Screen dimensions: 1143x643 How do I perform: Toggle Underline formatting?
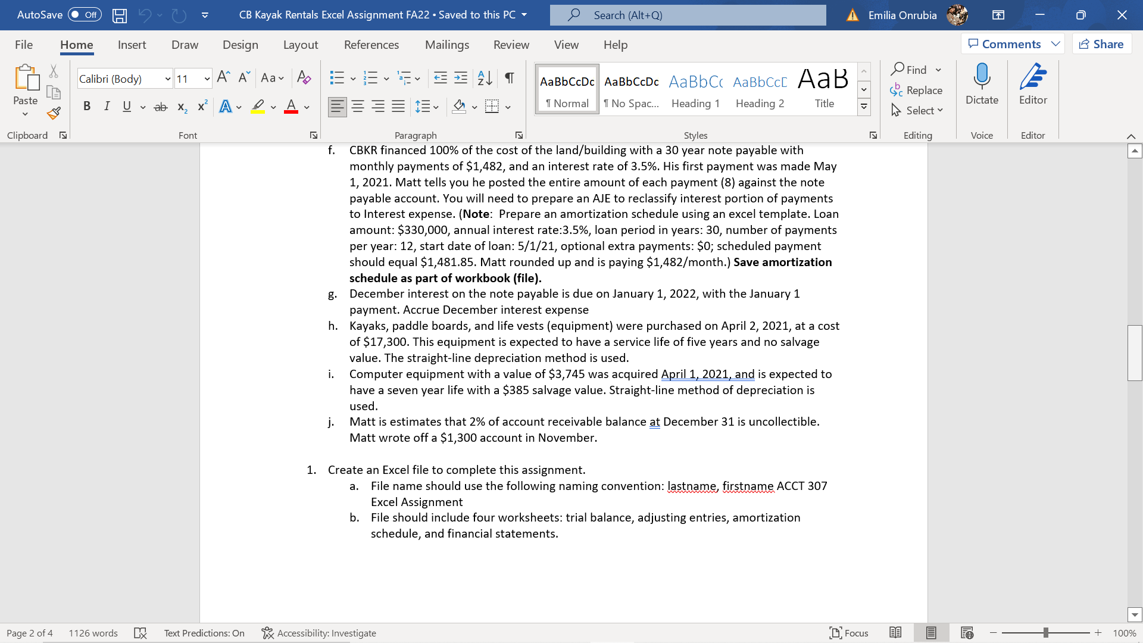point(127,107)
